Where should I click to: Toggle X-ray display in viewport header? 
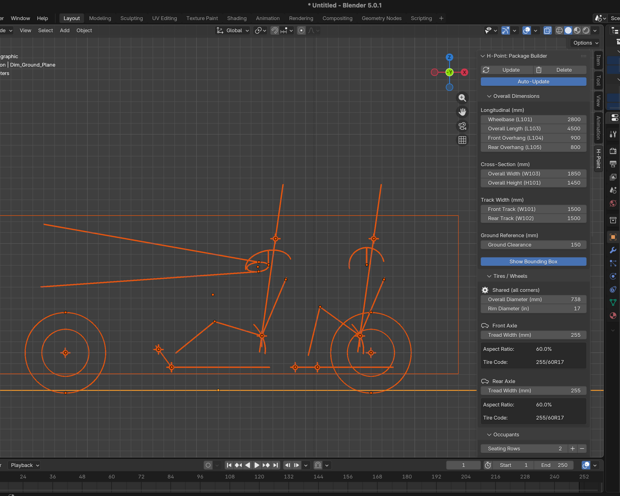(547, 31)
